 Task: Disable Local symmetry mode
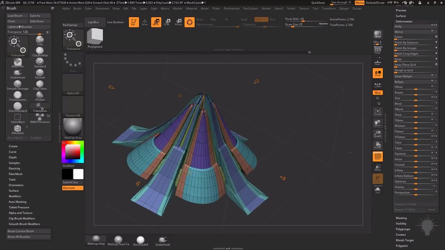click(378, 73)
